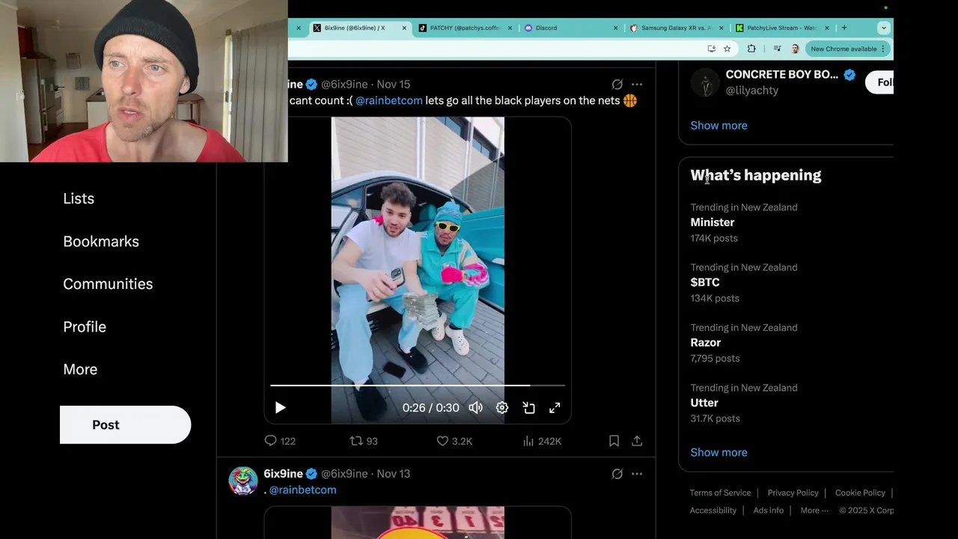Open more options on the Nov 15 post
The height and width of the screenshot is (539, 958).
click(x=637, y=85)
